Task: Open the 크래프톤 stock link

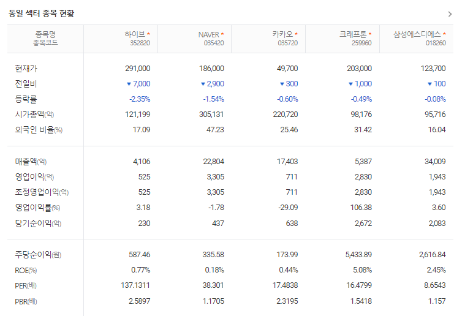Action: click(x=353, y=34)
